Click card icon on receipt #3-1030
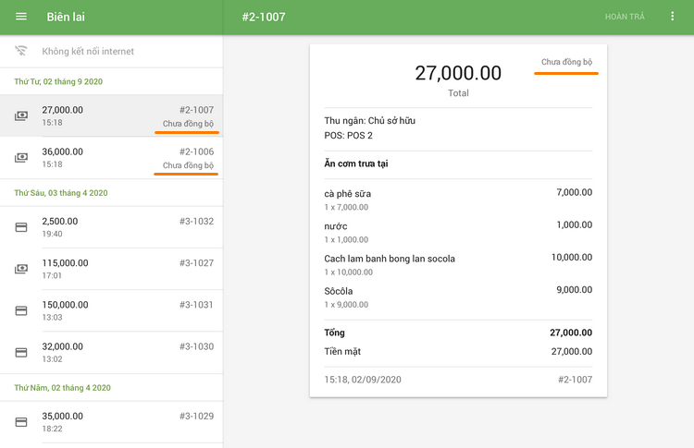 [x=21, y=352]
